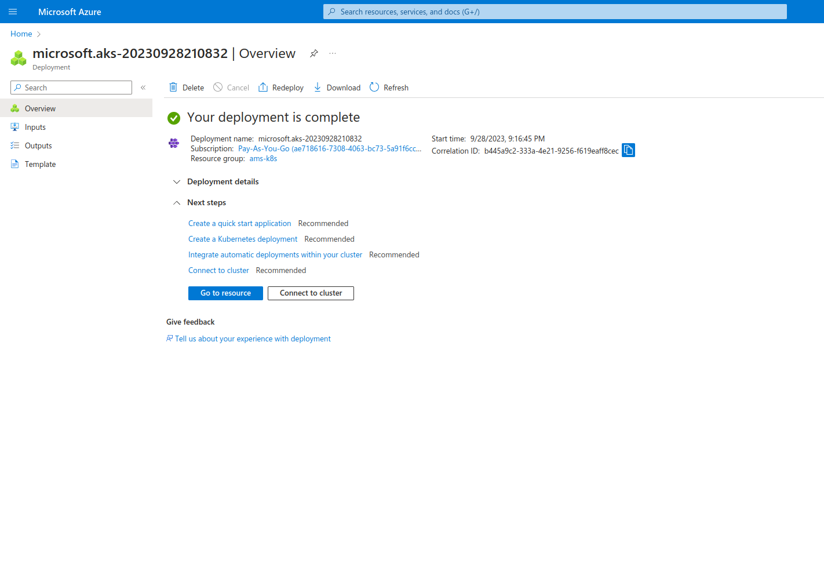Click the green deployment cubes icon
The width and height of the screenshot is (824, 564).
point(19,58)
